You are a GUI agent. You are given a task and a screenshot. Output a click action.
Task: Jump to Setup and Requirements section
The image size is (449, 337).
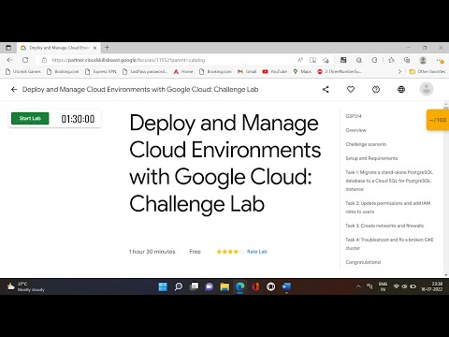pyautogui.click(x=371, y=158)
